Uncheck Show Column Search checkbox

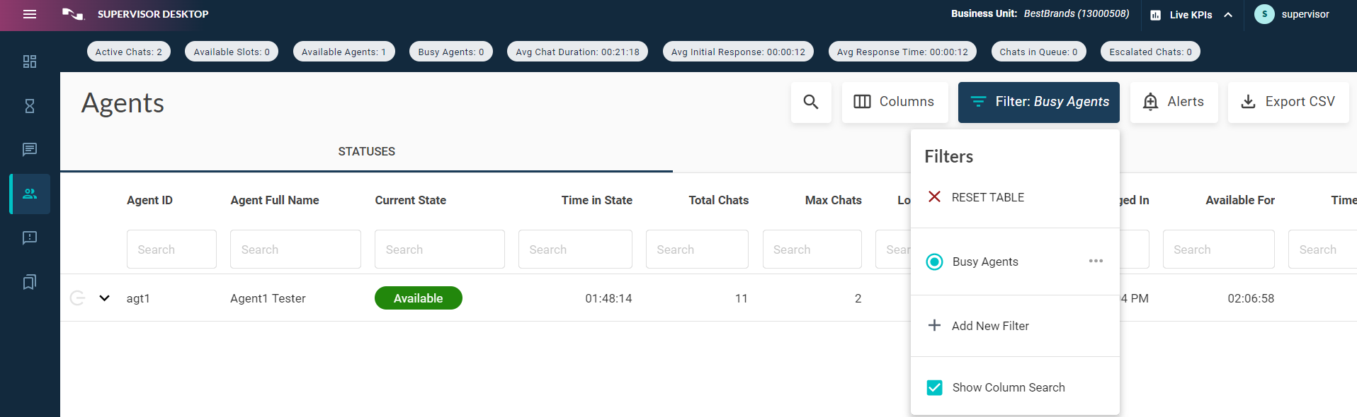[934, 387]
